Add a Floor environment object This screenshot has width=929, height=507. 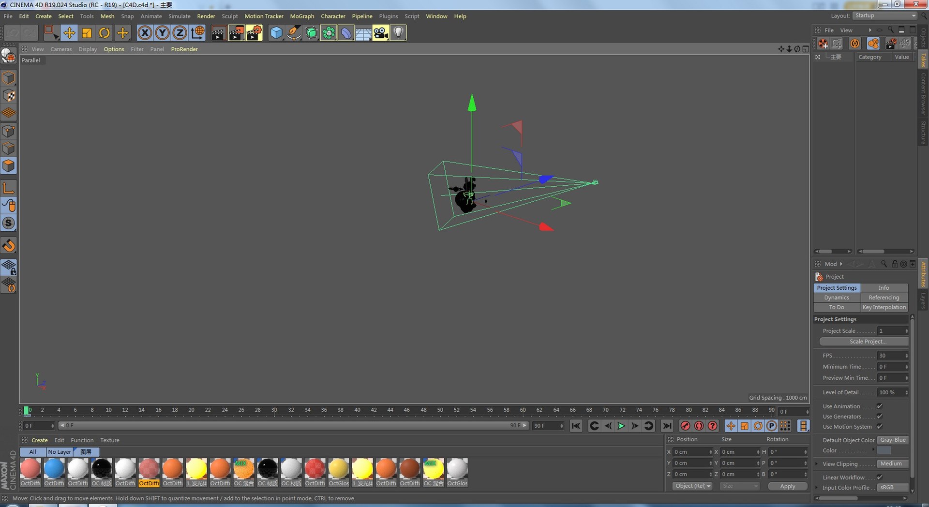(x=363, y=33)
